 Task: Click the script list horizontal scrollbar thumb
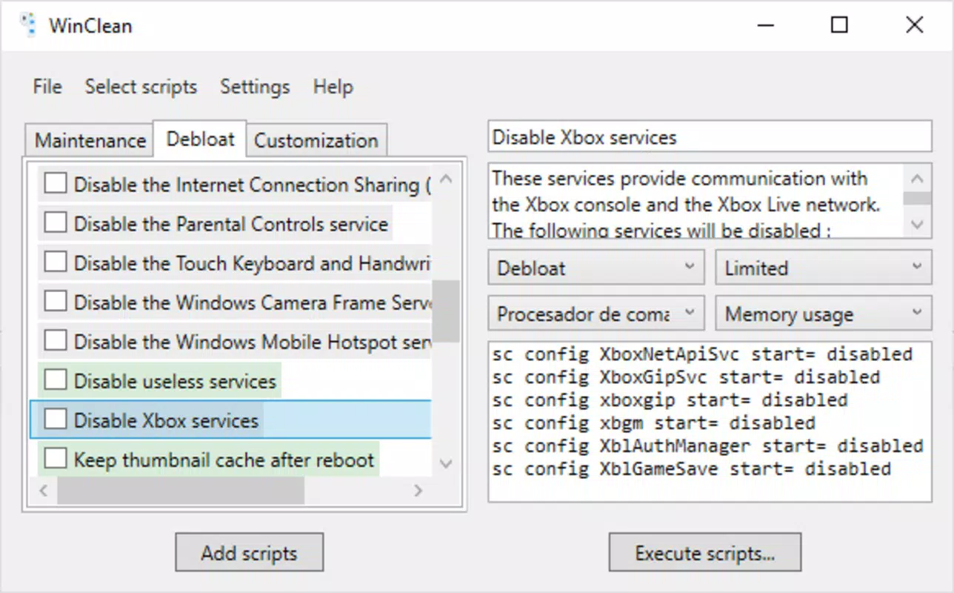[181, 491]
